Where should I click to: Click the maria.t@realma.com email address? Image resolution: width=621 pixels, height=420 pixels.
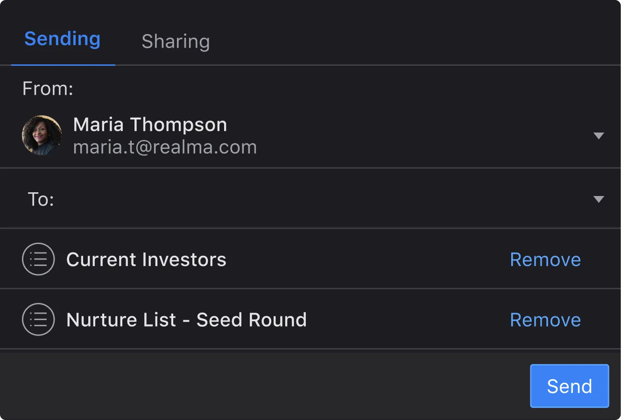point(165,147)
